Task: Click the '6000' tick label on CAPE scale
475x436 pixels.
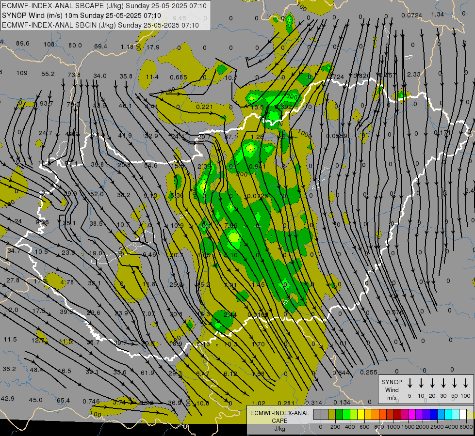Action: tap(466, 427)
